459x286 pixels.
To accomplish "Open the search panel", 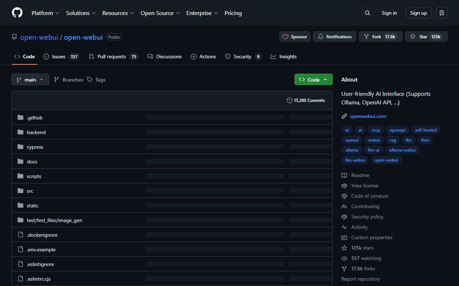I will 367,13.
